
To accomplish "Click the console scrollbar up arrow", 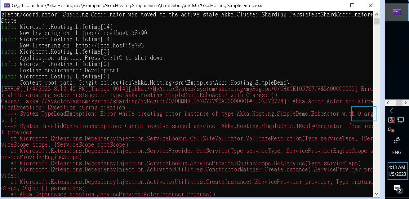I will tap(376, 14).
